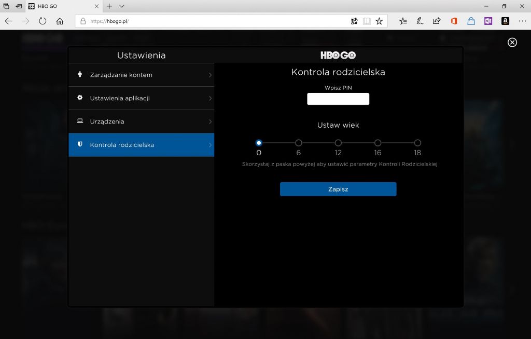Screen dimensions: 531x339
Task: Open the OneNote extension icon
Action: pyautogui.click(x=488, y=21)
